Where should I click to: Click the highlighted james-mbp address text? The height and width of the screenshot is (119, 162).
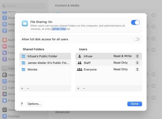click(59, 29)
